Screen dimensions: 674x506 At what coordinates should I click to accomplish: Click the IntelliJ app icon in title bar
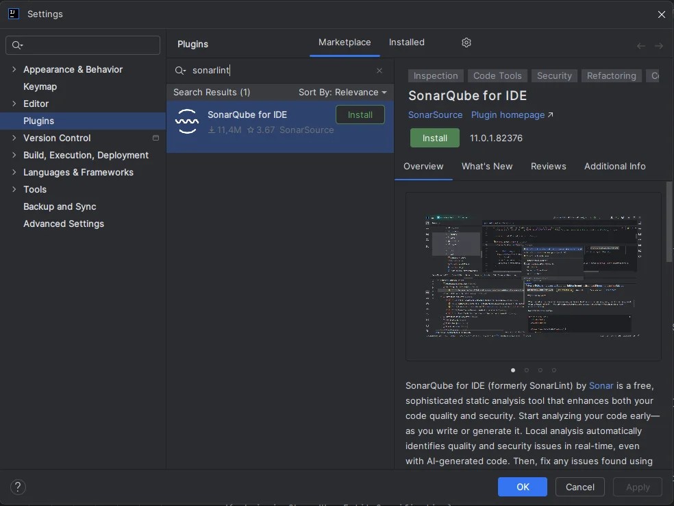point(13,14)
